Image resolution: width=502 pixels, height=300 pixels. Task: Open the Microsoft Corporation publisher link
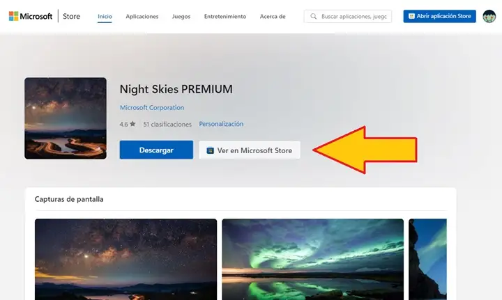[x=152, y=108]
